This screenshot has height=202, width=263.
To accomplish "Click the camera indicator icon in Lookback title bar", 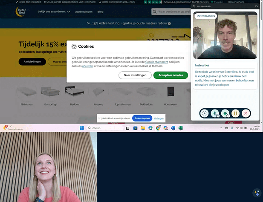I will coord(256,6).
